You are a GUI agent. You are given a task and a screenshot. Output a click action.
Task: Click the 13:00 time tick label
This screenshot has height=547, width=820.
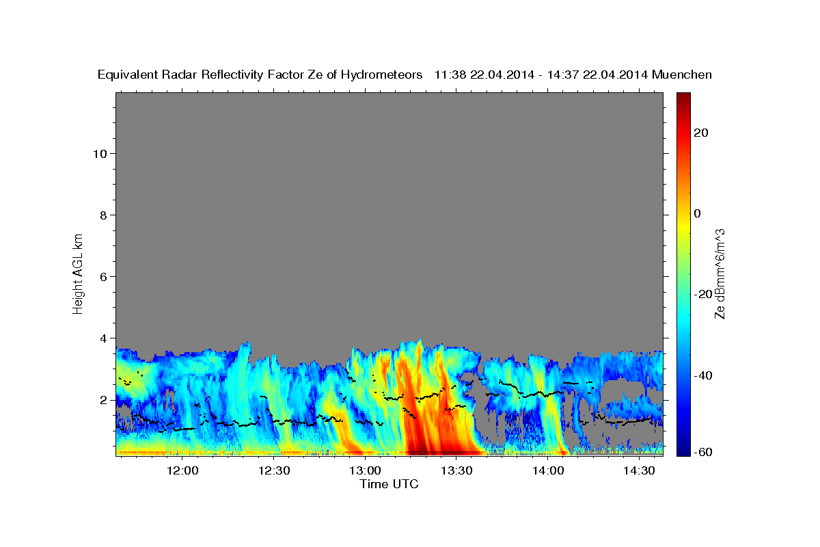(365, 470)
